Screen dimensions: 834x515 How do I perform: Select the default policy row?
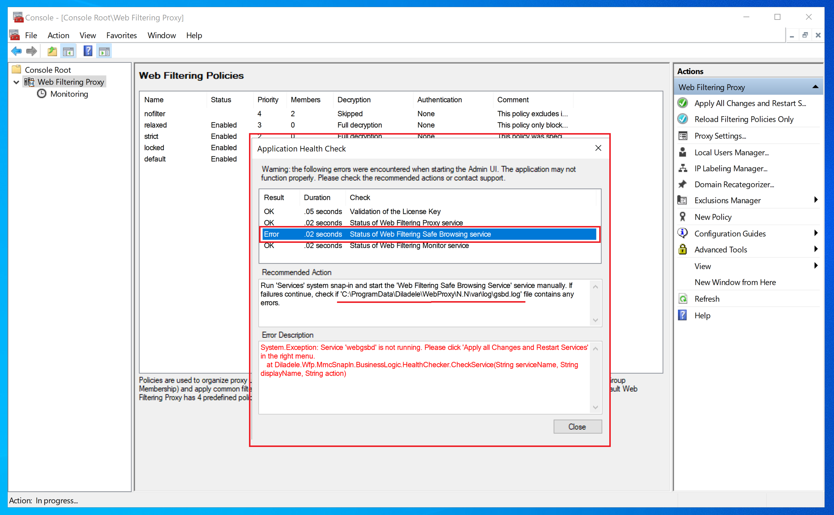pyautogui.click(x=195, y=159)
